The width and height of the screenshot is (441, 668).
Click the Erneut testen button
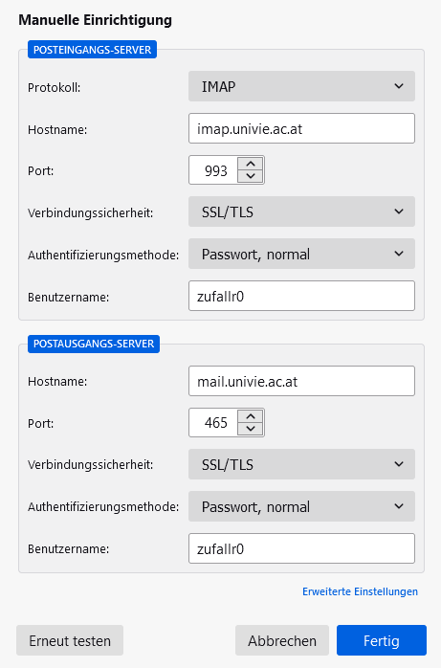[x=70, y=640]
